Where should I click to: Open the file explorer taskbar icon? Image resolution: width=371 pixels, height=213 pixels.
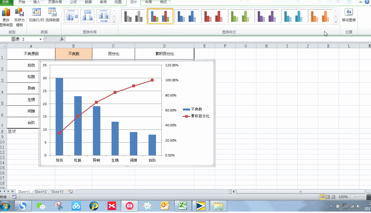coord(218,206)
